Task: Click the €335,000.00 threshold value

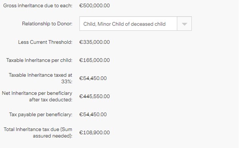Action: (94, 42)
